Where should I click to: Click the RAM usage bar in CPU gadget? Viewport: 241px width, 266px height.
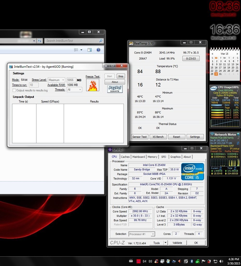(x=217, y=105)
